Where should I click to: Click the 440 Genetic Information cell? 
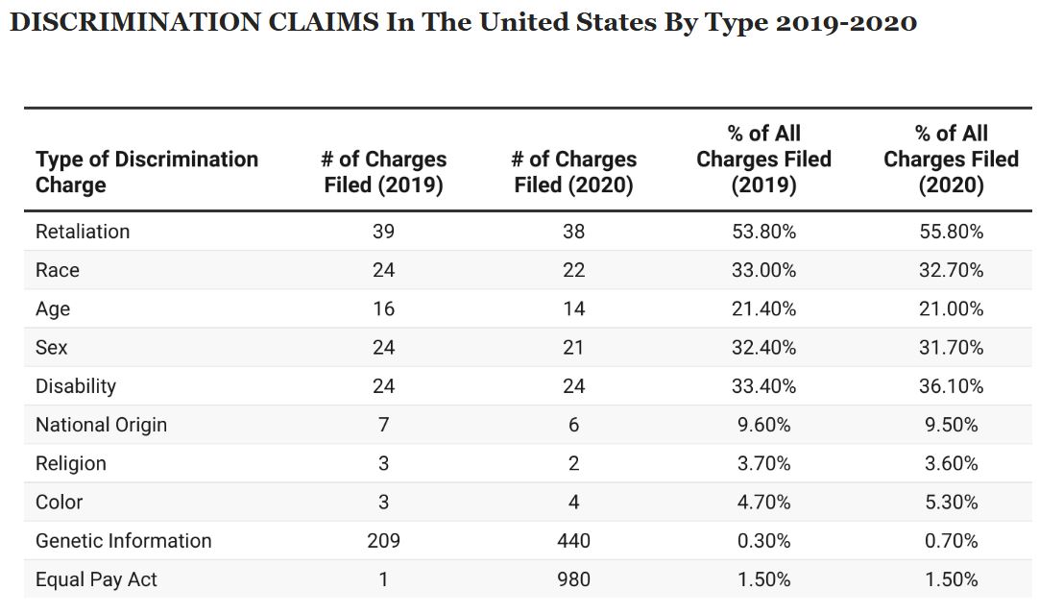click(573, 540)
